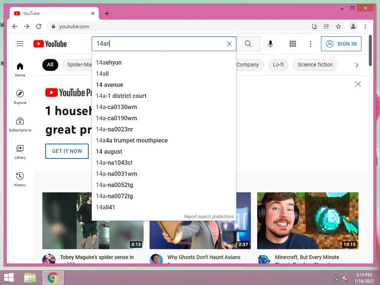Click Report search predictions link
The height and width of the screenshot is (285, 380).
pyautogui.click(x=209, y=217)
